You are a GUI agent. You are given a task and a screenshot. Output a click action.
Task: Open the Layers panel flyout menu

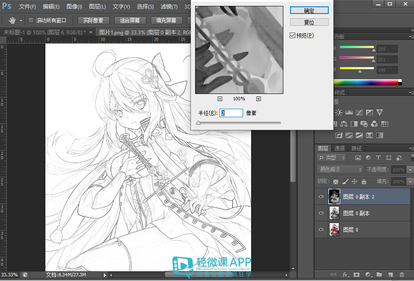pyautogui.click(x=411, y=148)
